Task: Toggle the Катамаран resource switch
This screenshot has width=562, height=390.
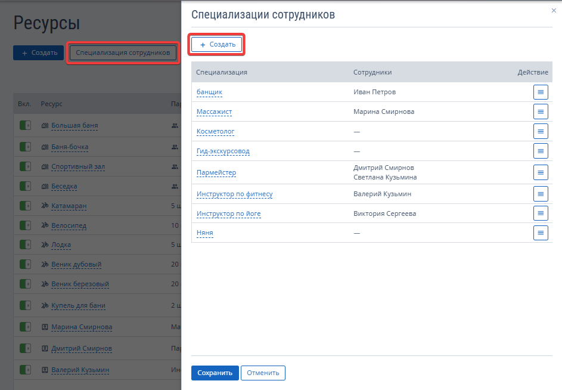Action: pyautogui.click(x=25, y=206)
